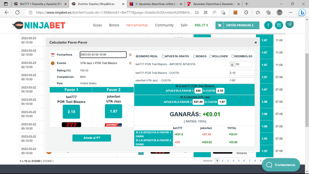The width and height of the screenshot is (309, 174).
Task: Open browser extensions puzzle icon
Action: [x=246, y=13]
